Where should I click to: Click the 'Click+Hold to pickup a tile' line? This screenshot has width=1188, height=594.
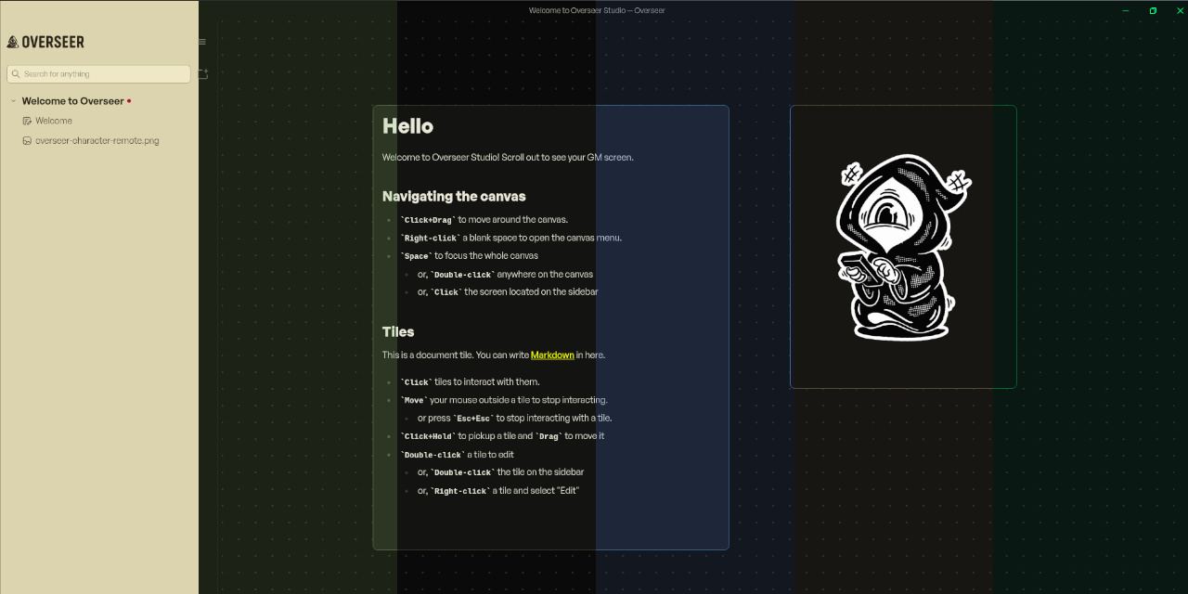(502, 436)
